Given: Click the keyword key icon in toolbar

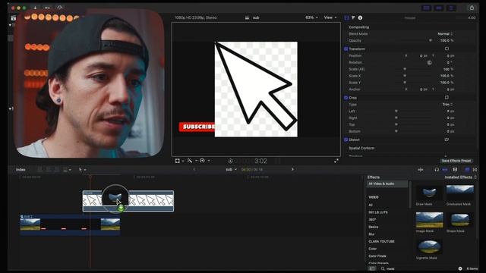Looking at the screenshot, I should (47, 8).
